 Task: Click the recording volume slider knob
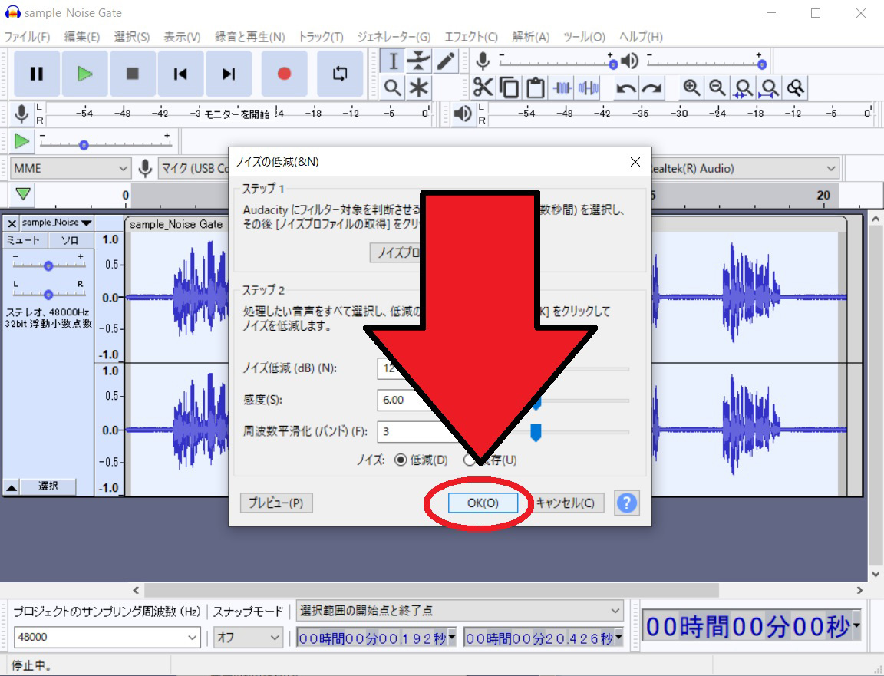613,64
